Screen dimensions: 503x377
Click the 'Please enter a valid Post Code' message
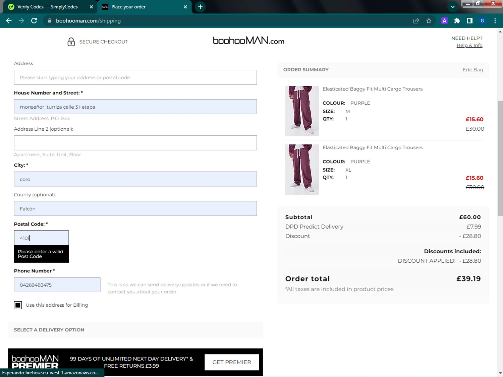point(41,254)
